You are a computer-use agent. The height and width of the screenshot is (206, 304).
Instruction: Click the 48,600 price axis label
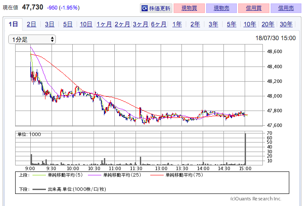pos(275,51)
